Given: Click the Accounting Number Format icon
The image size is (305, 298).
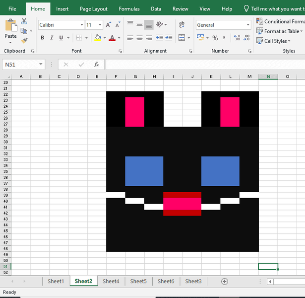Looking at the screenshot, I should pyautogui.click(x=200, y=38).
